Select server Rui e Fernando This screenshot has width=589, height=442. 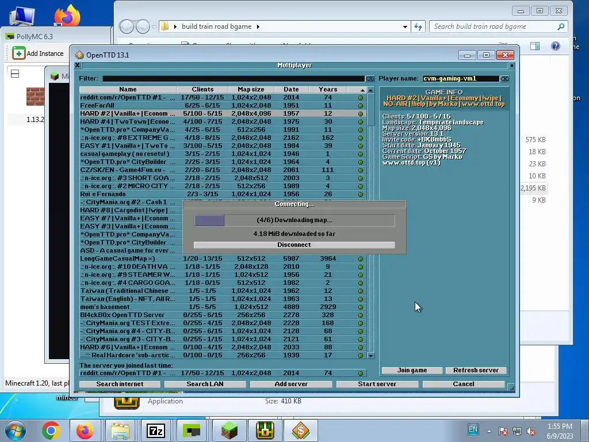[x=223, y=195]
